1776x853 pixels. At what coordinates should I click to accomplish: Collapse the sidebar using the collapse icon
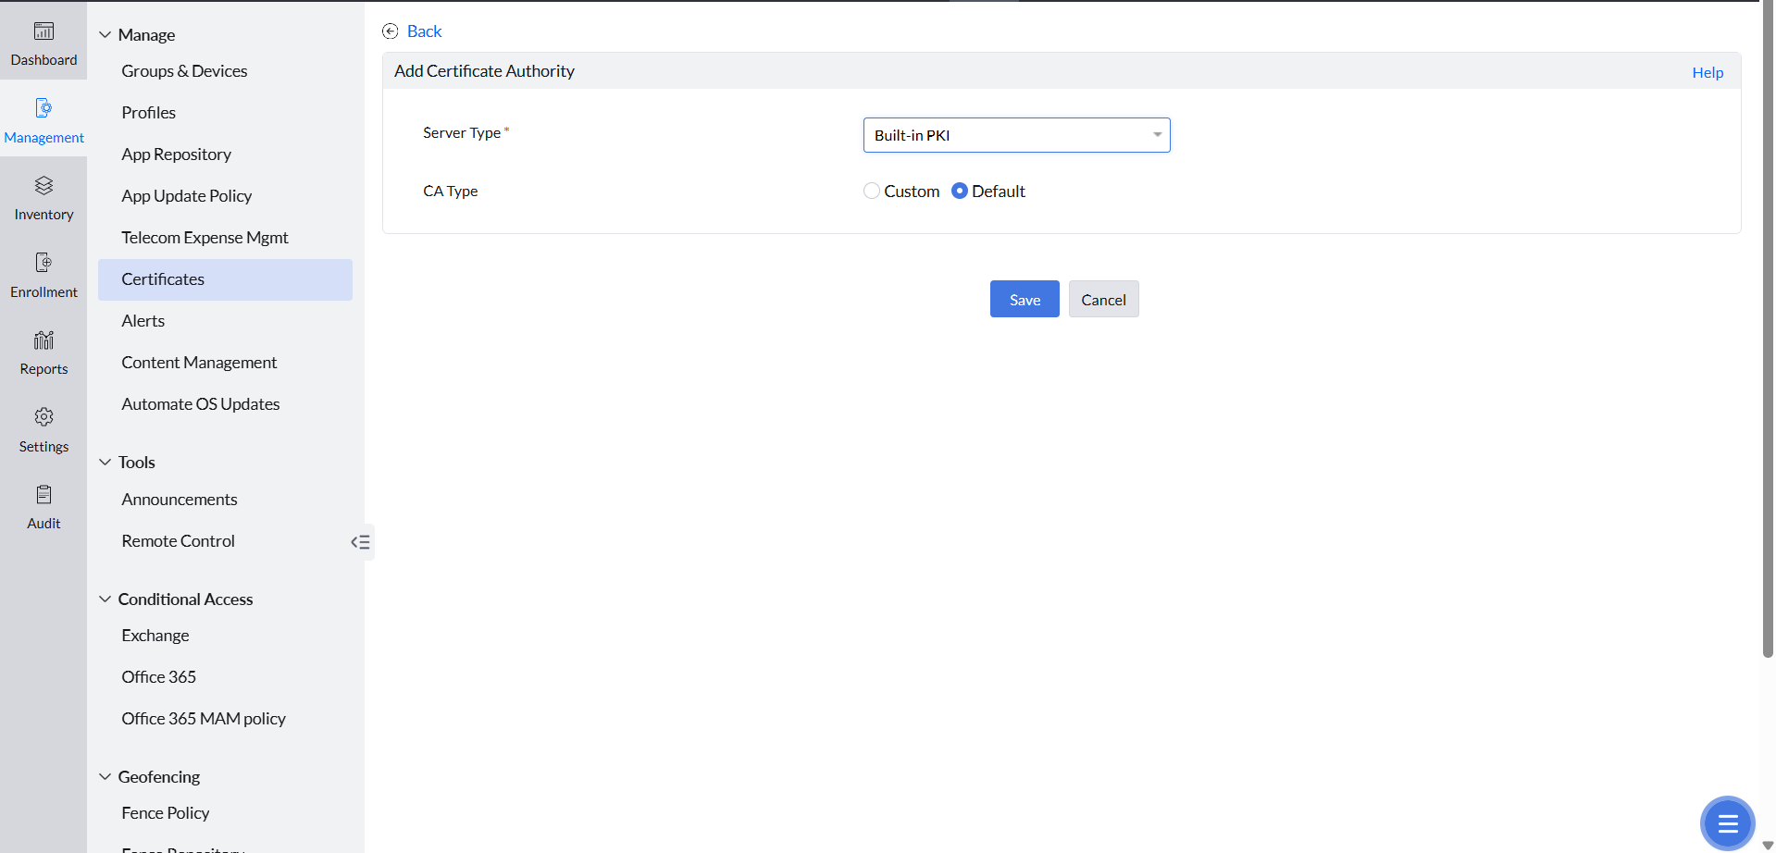click(360, 542)
